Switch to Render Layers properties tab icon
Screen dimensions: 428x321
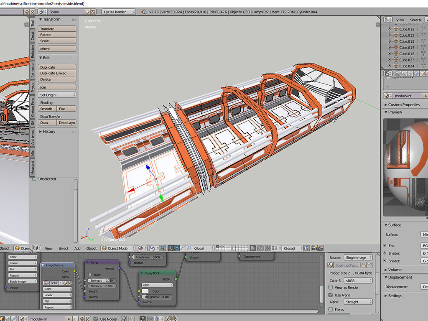click(x=404, y=74)
